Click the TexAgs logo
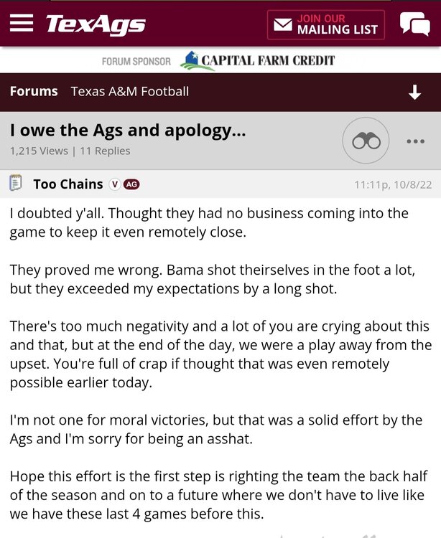The width and height of the screenshot is (441, 538). click(96, 24)
